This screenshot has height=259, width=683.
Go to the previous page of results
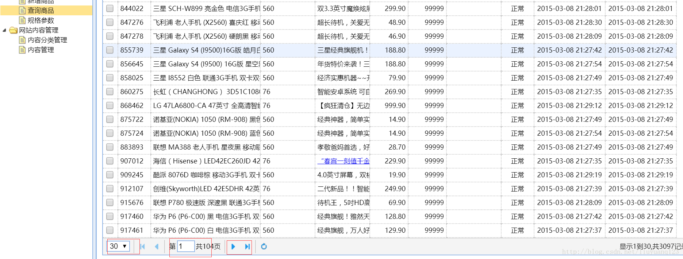click(x=157, y=247)
